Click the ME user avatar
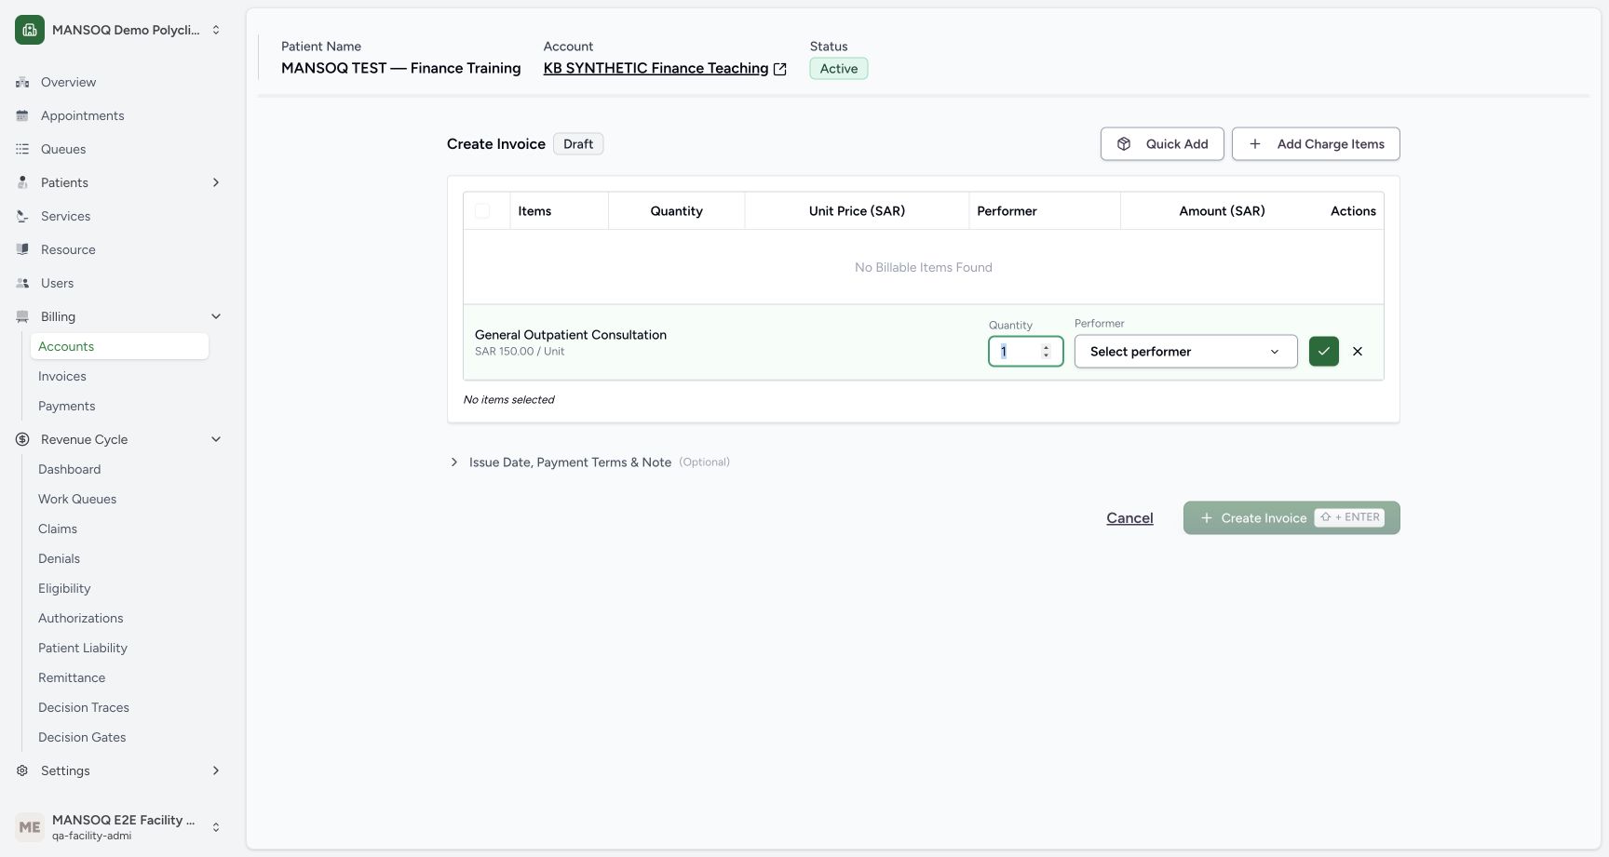Image resolution: width=1609 pixels, height=857 pixels. (30, 827)
